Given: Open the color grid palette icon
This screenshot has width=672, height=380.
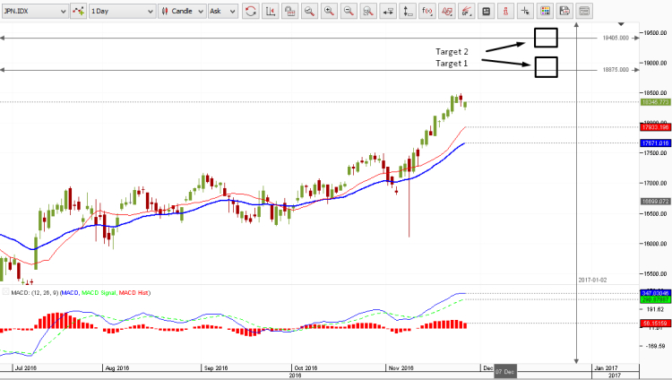Looking at the screenshot, I should coord(544,12).
